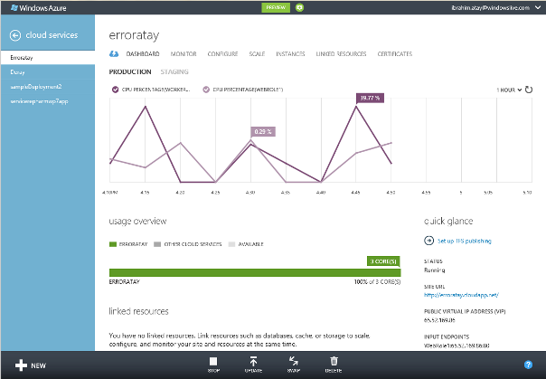Click the cloud services heading
The width and height of the screenshot is (546, 379).
pos(52,35)
